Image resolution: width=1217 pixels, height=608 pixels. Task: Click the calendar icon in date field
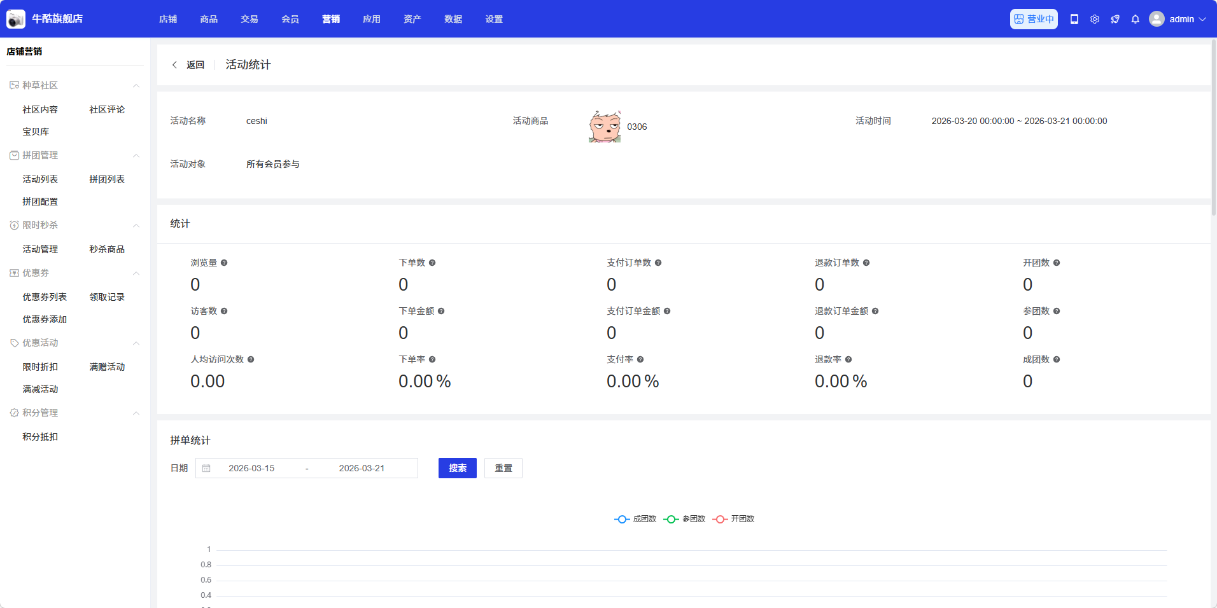(x=206, y=468)
